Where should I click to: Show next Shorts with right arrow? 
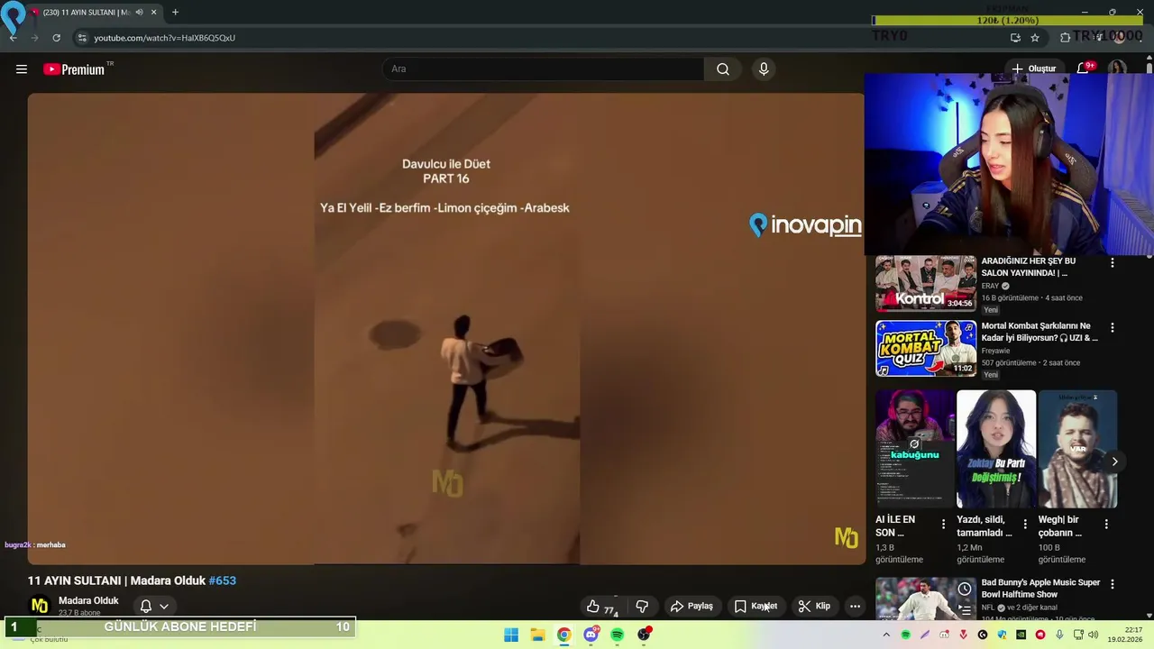(x=1114, y=462)
